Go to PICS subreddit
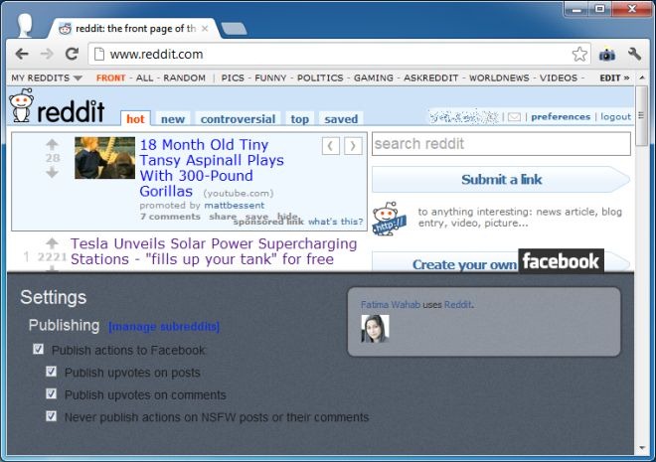The image size is (656, 462). 233,77
